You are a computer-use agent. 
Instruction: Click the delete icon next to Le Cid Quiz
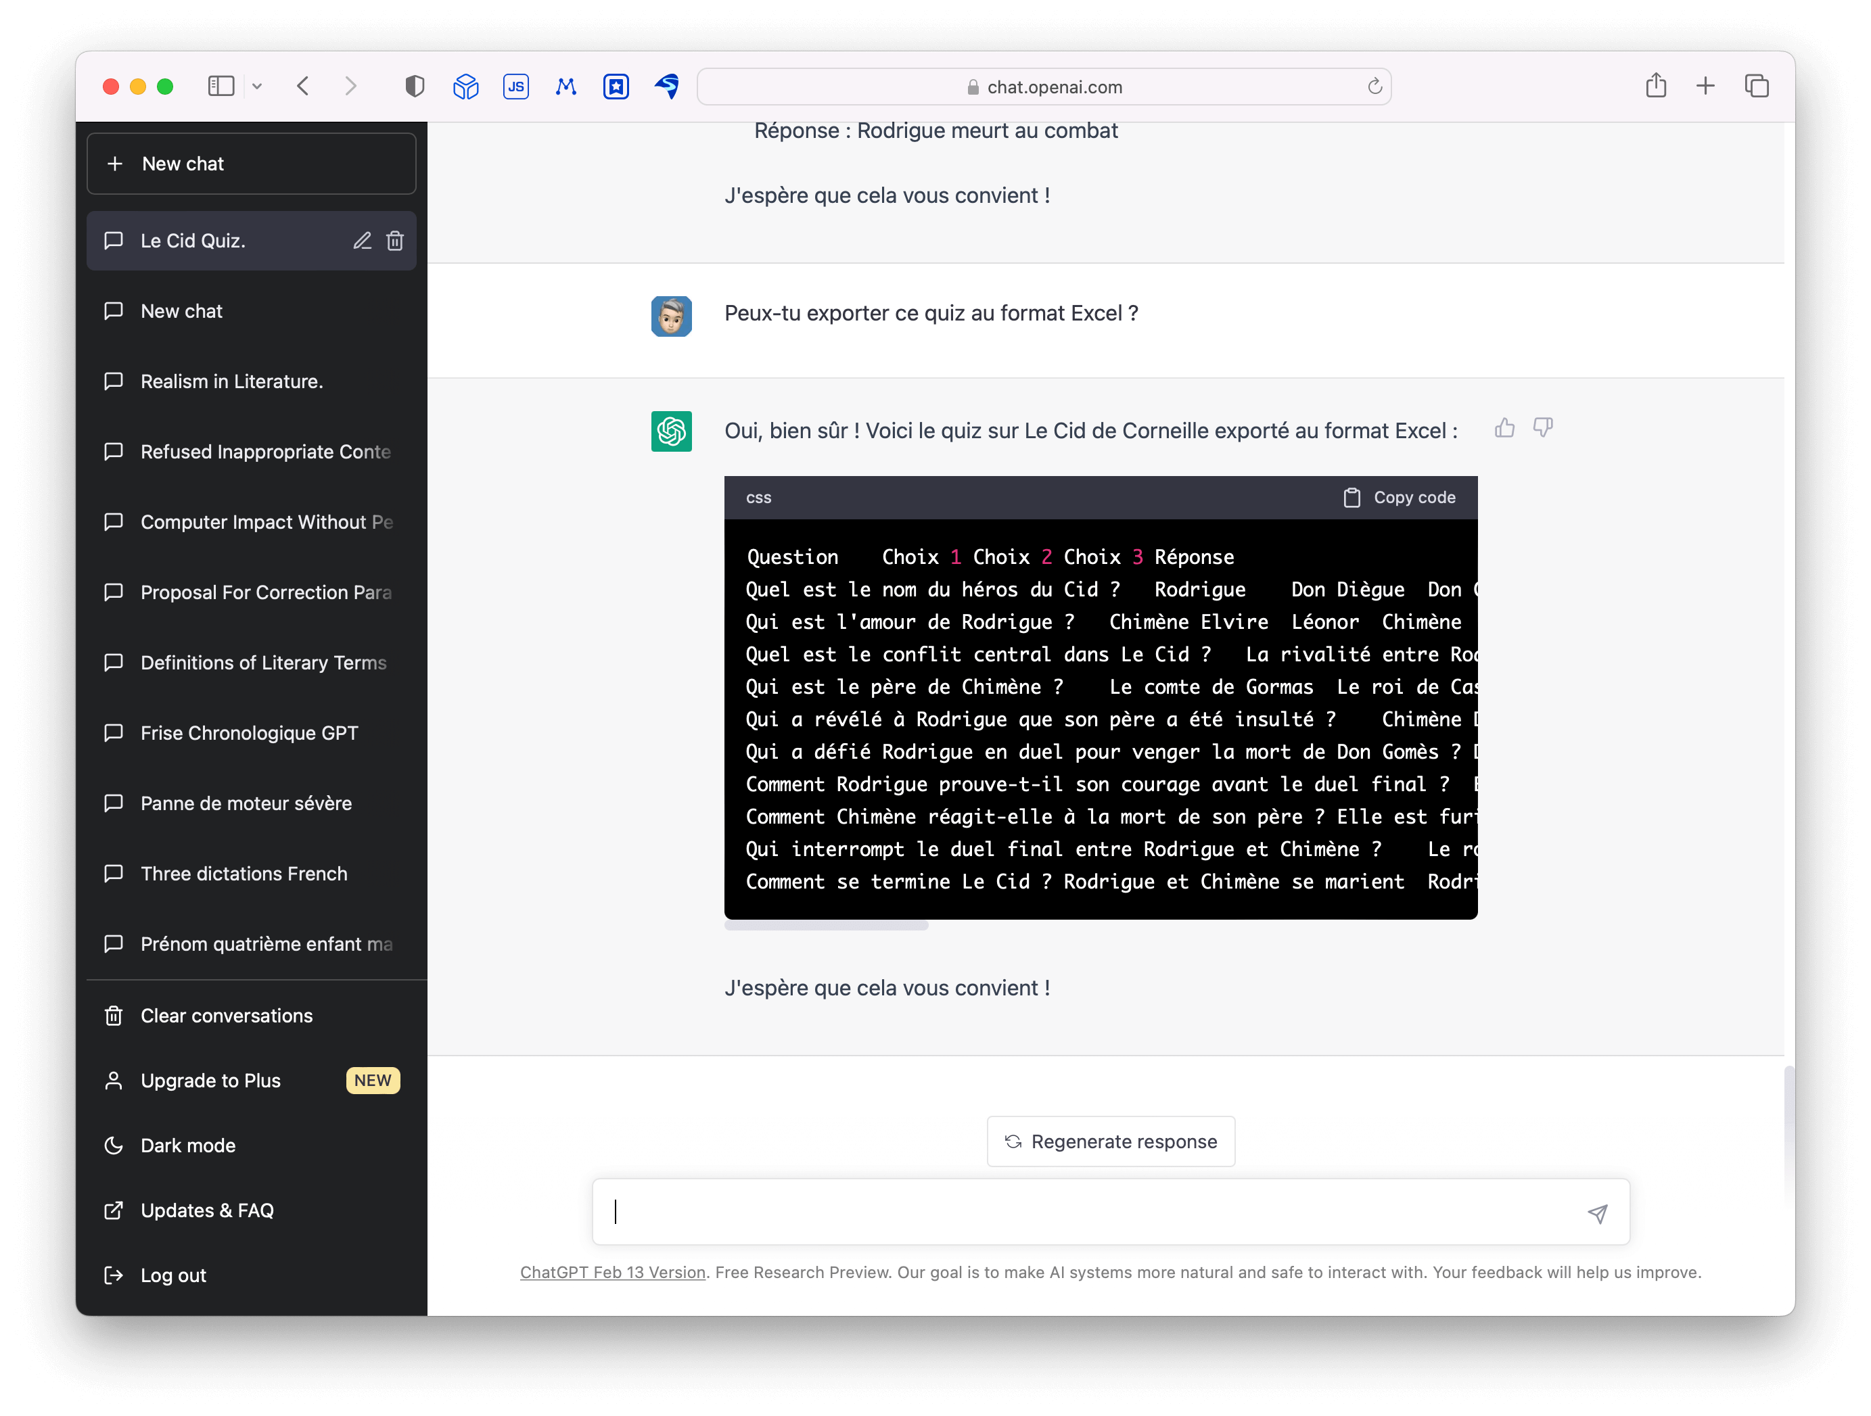(394, 239)
